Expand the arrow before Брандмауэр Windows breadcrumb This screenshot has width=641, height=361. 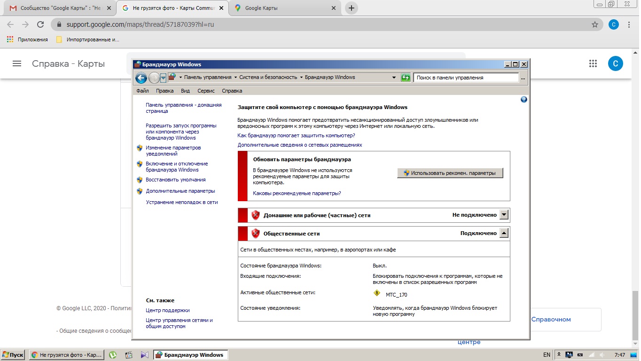pyautogui.click(x=301, y=78)
